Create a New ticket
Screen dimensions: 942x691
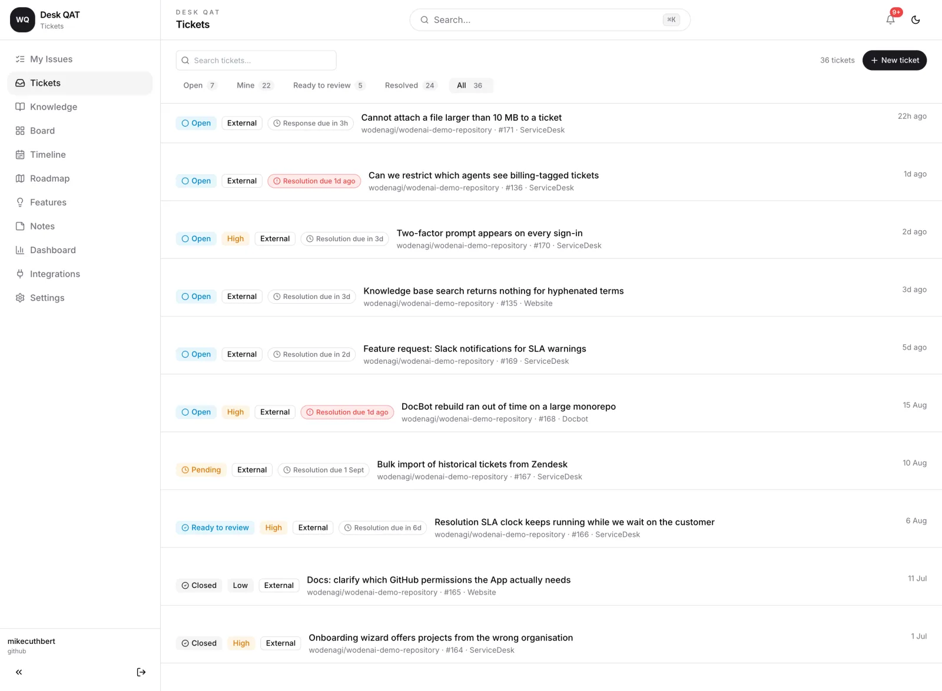[x=894, y=60]
